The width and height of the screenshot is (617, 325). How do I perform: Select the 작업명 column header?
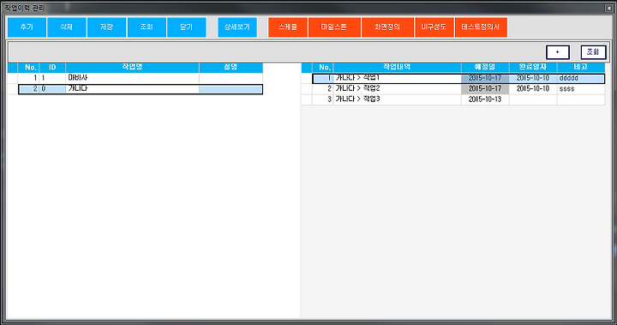pos(132,68)
